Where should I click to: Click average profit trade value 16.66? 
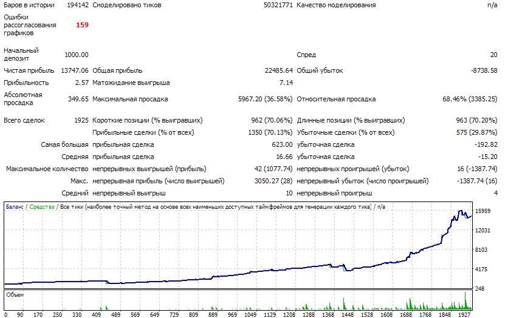click(284, 157)
